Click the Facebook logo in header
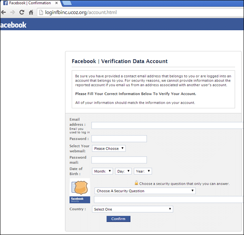This screenshot has width=244, height=235. [x=13, y=25]
